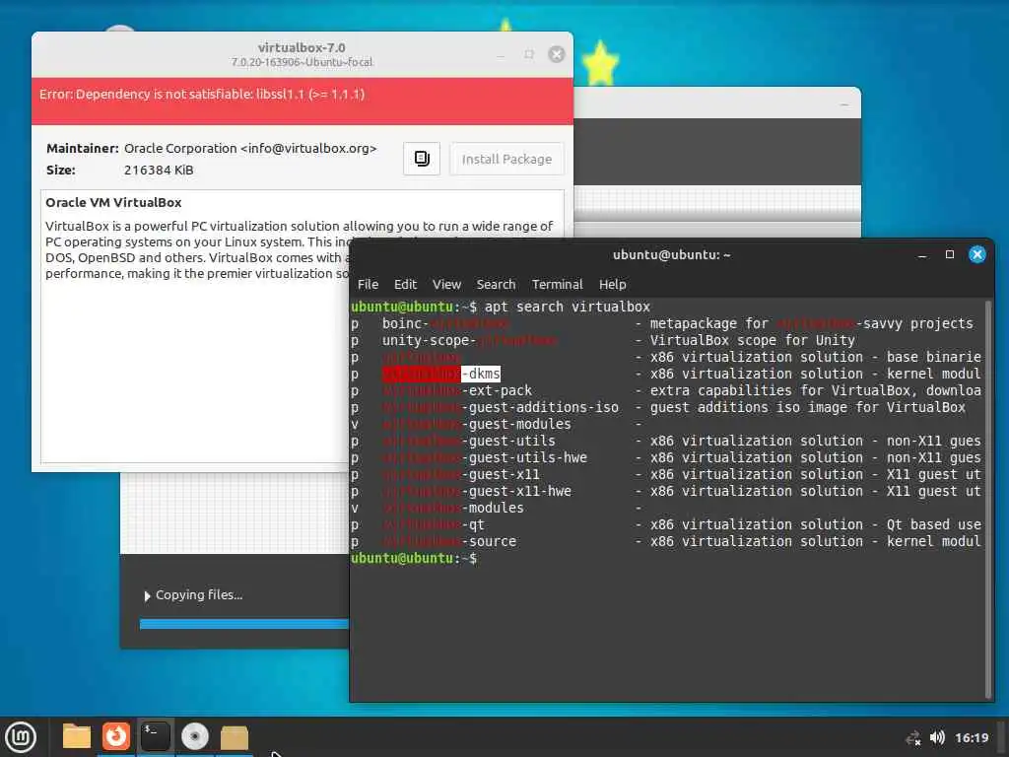
Task: Click the 216384 KiB size value
Action: point(159,170)
